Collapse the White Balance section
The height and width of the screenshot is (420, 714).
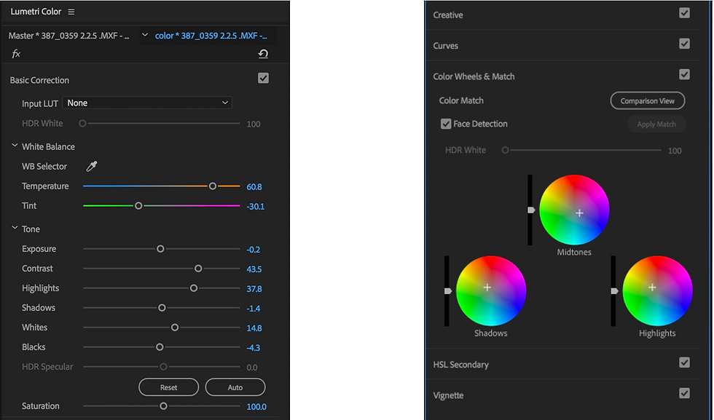15,146
